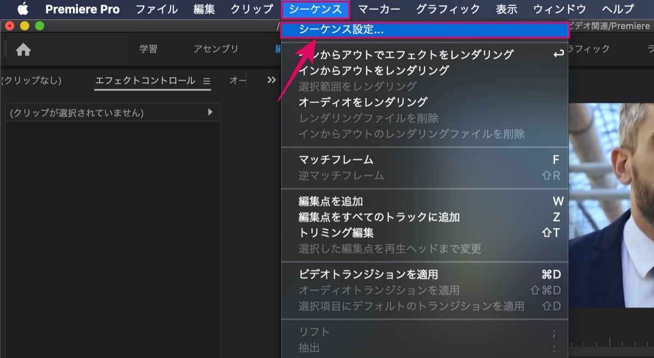Choose 編集点をすべてのトラックに追加
The image size is (654, 358).
pyautogui.click(x=425, y=217)
